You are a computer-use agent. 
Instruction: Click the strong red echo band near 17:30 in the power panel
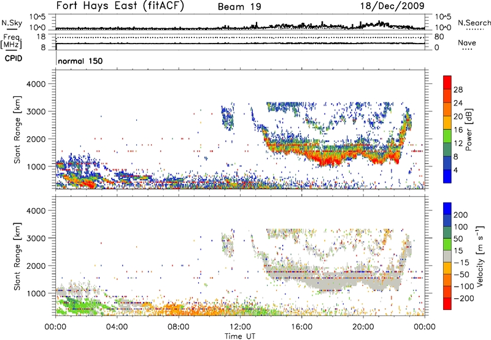[x=326, y=160]
